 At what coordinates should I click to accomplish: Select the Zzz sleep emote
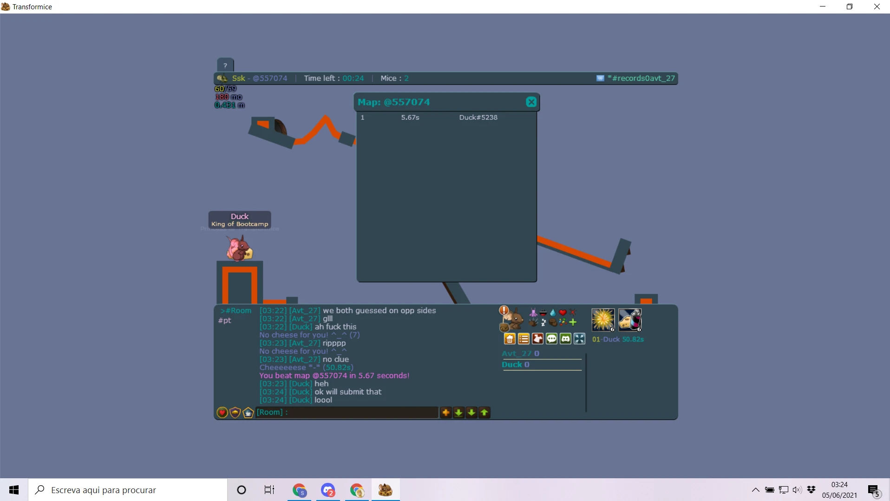pos(543,322)
